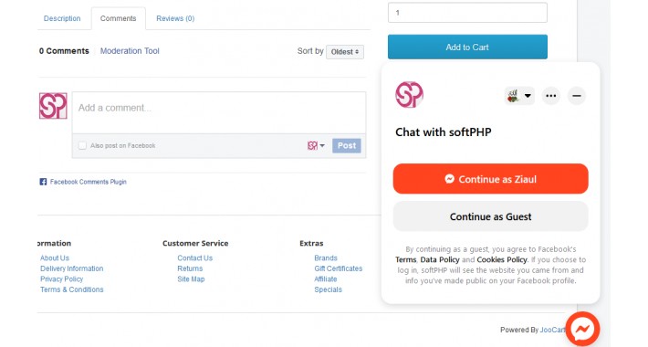Open the Contact Us link
This screenshot has width=648, height=347.
(195, 258)
